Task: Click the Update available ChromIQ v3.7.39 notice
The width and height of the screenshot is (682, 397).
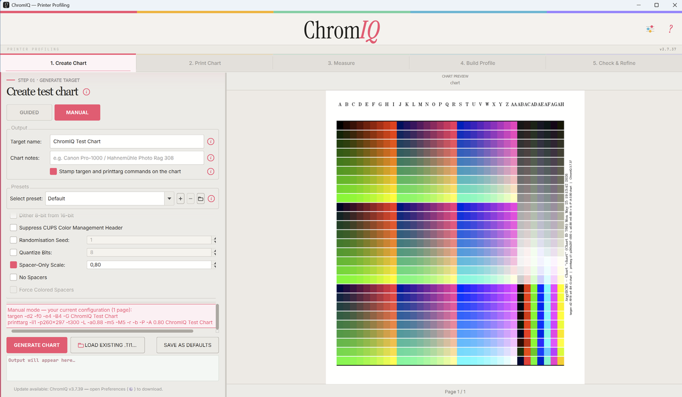Action: click(x=88, y=389)
